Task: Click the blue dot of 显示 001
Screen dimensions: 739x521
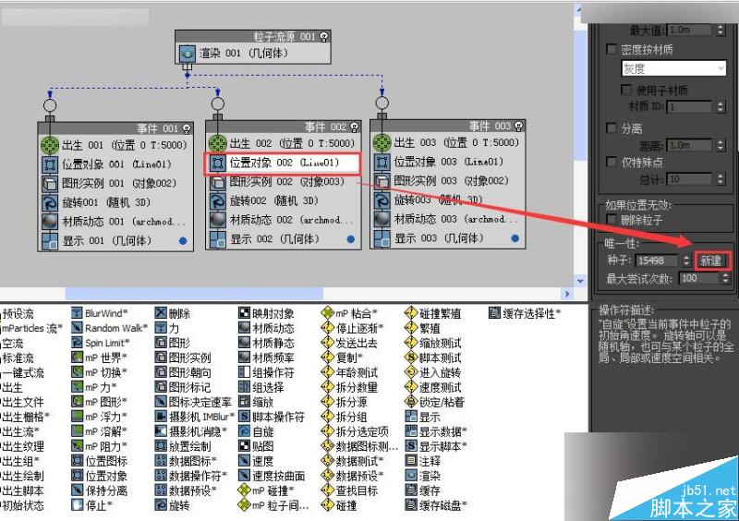Action: coord(183,241)
